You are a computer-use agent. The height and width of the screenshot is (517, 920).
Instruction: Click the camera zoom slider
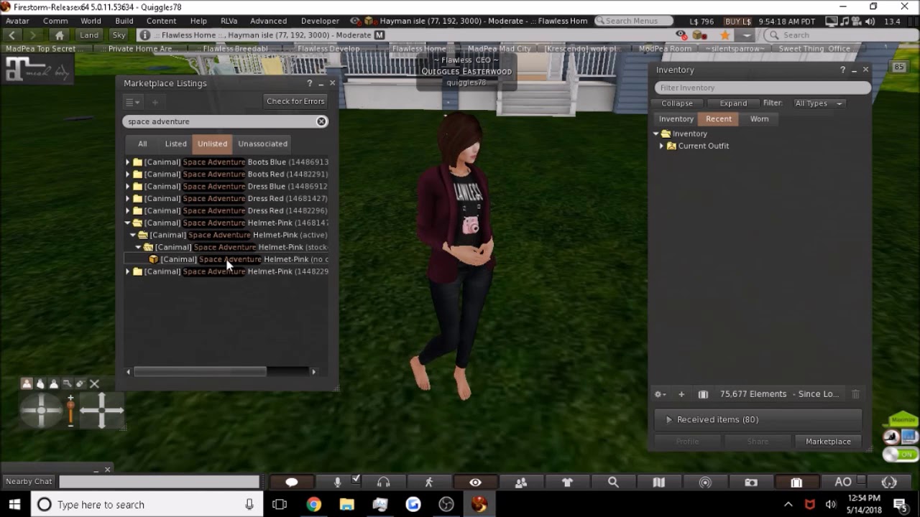[x=70, y=411]
